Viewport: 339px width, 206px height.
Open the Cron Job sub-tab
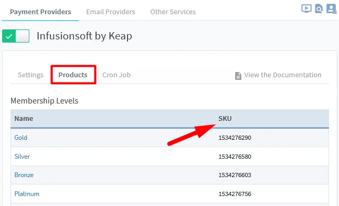pos(116,75)
